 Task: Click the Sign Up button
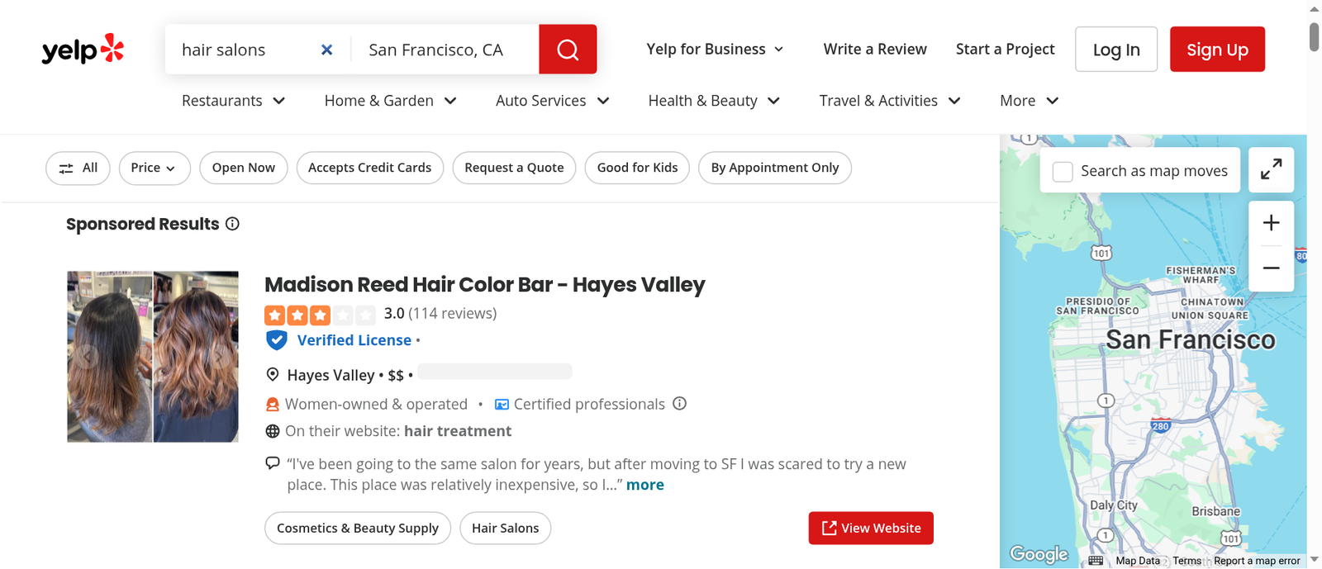(1217, 50)
